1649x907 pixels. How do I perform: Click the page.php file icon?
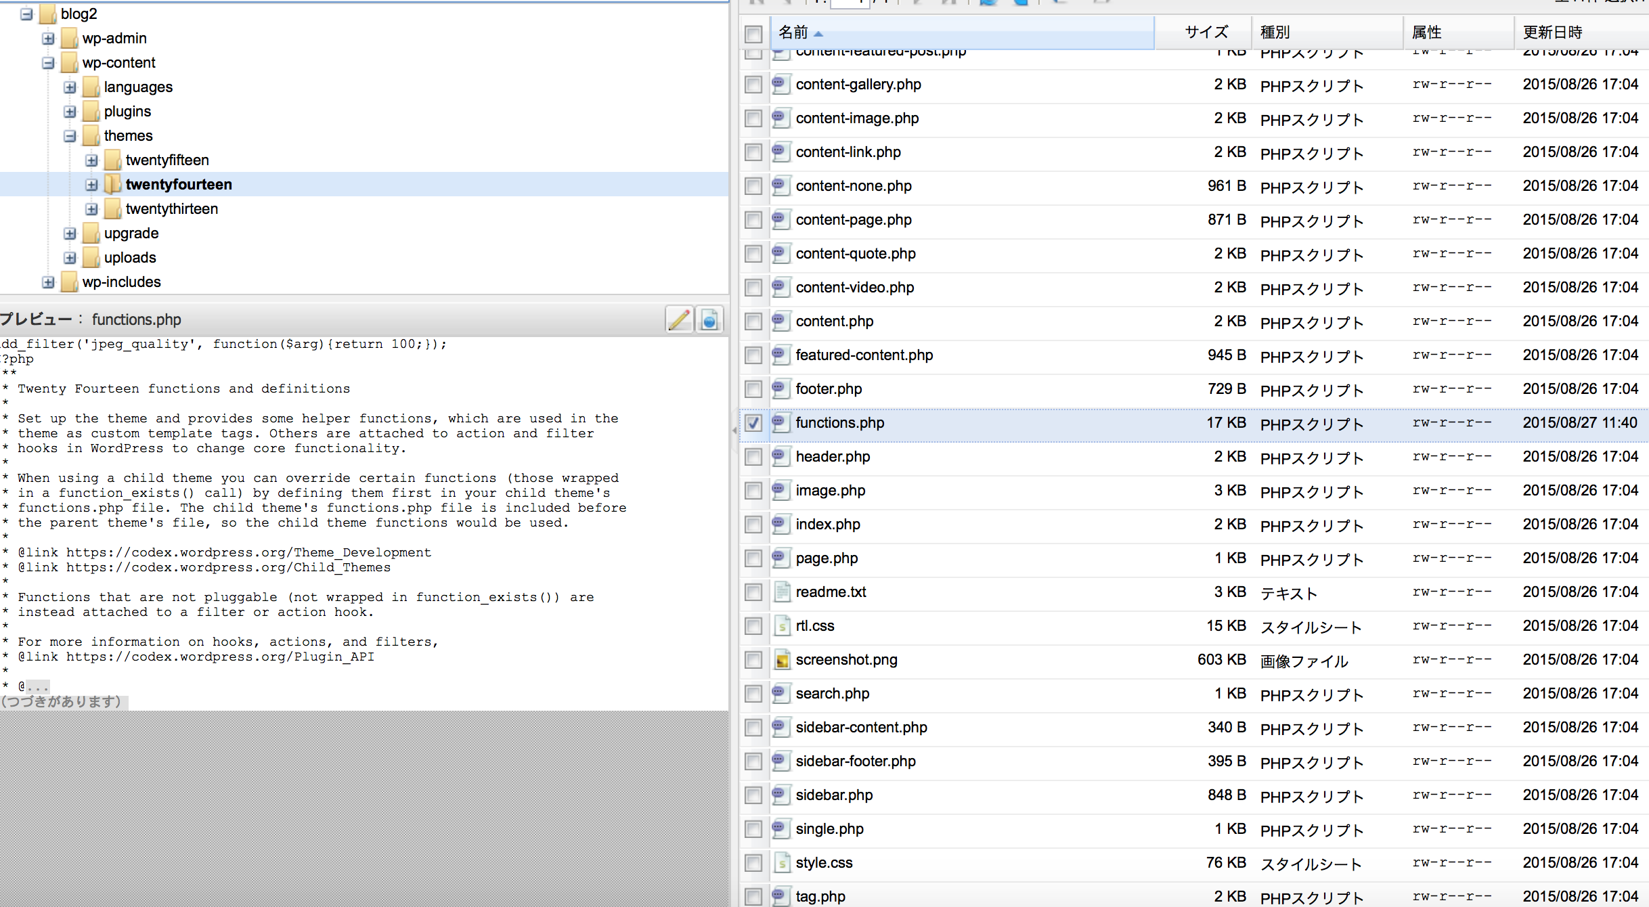coord(780,558)
